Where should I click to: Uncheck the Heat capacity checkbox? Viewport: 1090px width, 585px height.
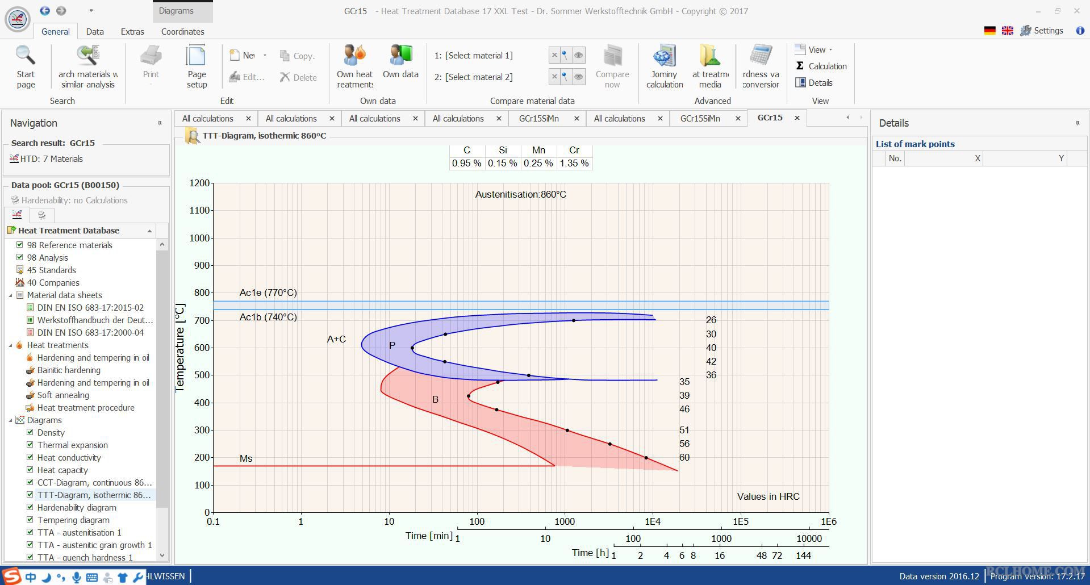click(x=30, y=470)
